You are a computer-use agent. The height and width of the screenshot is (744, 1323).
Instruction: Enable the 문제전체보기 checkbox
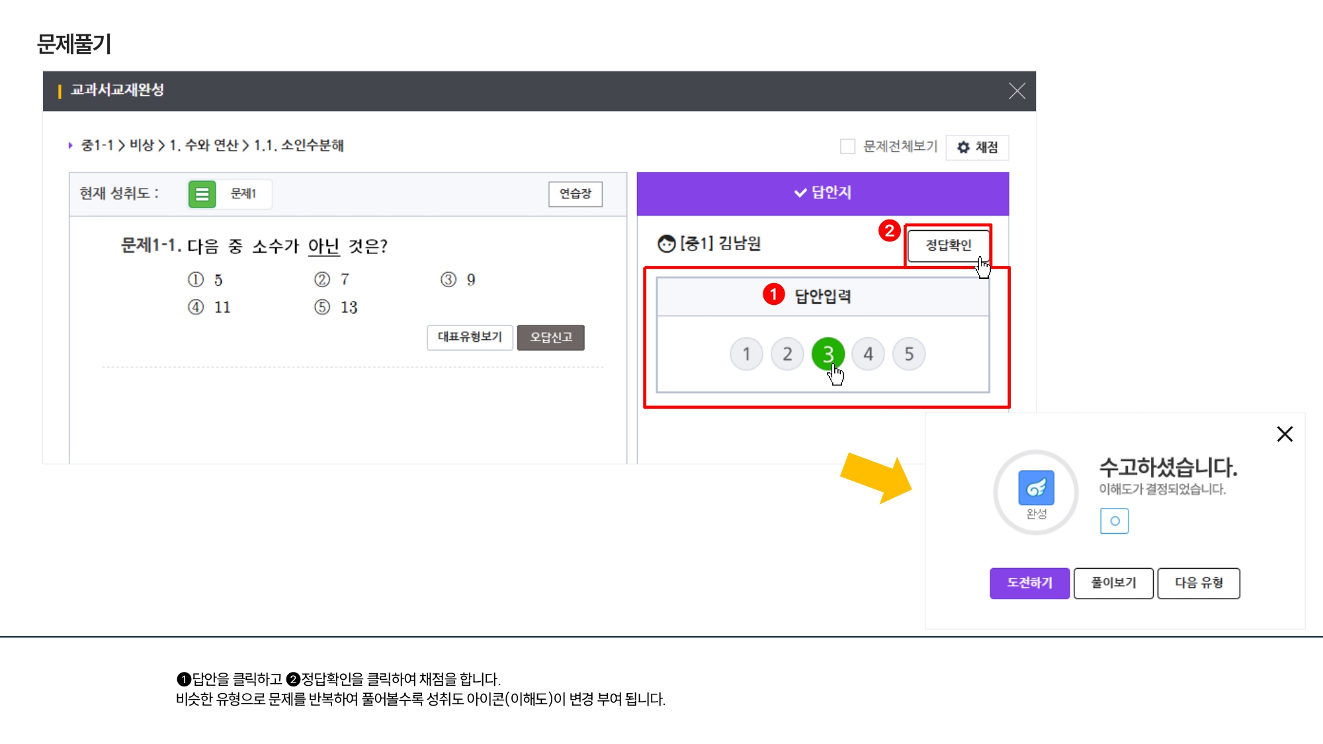tap(847, 146)
